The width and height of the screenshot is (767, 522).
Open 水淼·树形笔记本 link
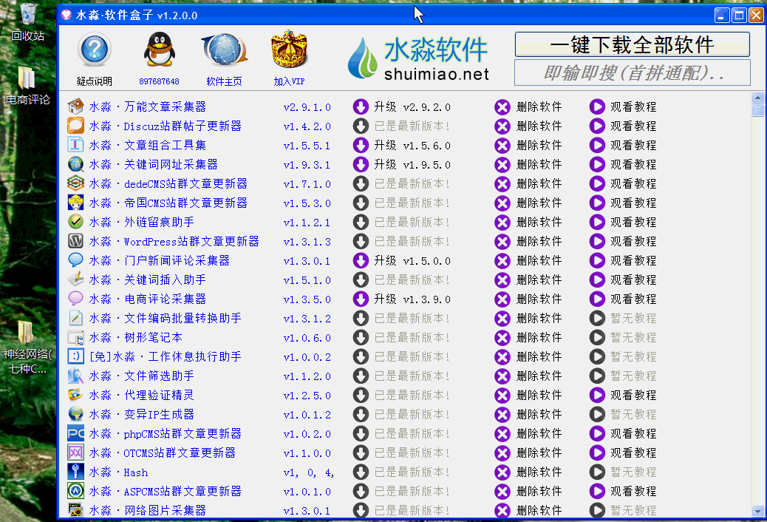(x=136, y=337)
